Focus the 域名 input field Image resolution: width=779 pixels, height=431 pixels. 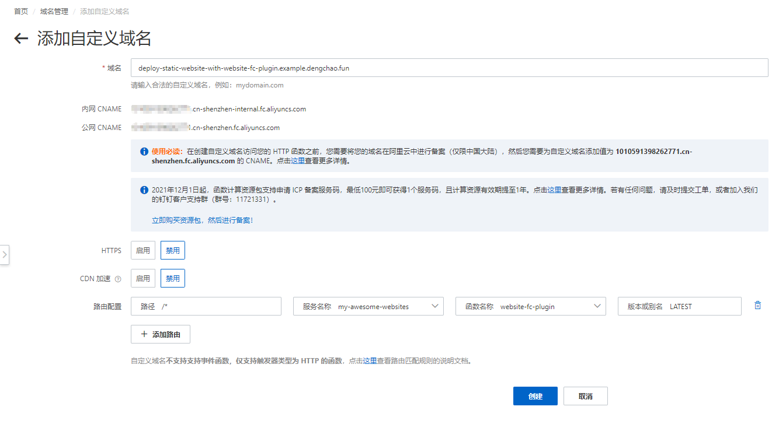pos(449,68)
